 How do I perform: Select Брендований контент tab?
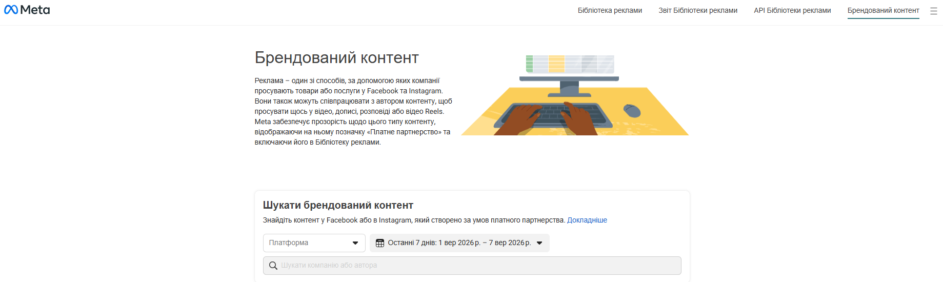[883, 10]
